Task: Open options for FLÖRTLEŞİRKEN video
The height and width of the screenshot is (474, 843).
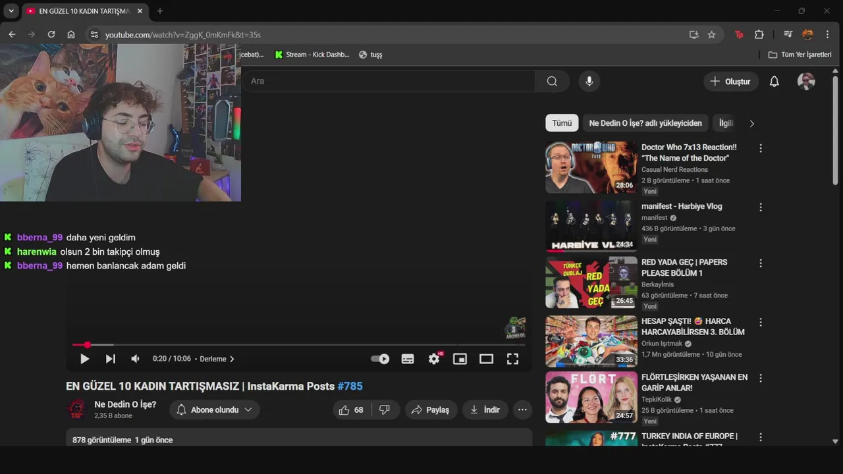Action: (761, 378)
